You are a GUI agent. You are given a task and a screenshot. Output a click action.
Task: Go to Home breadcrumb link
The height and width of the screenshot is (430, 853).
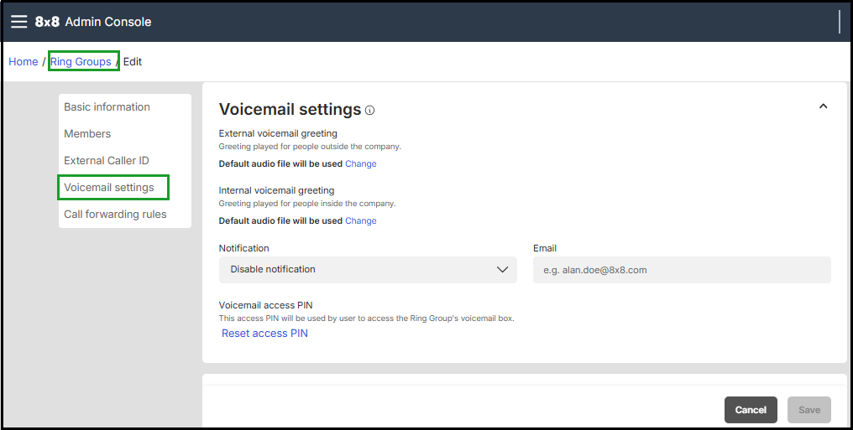click(24, 62)
